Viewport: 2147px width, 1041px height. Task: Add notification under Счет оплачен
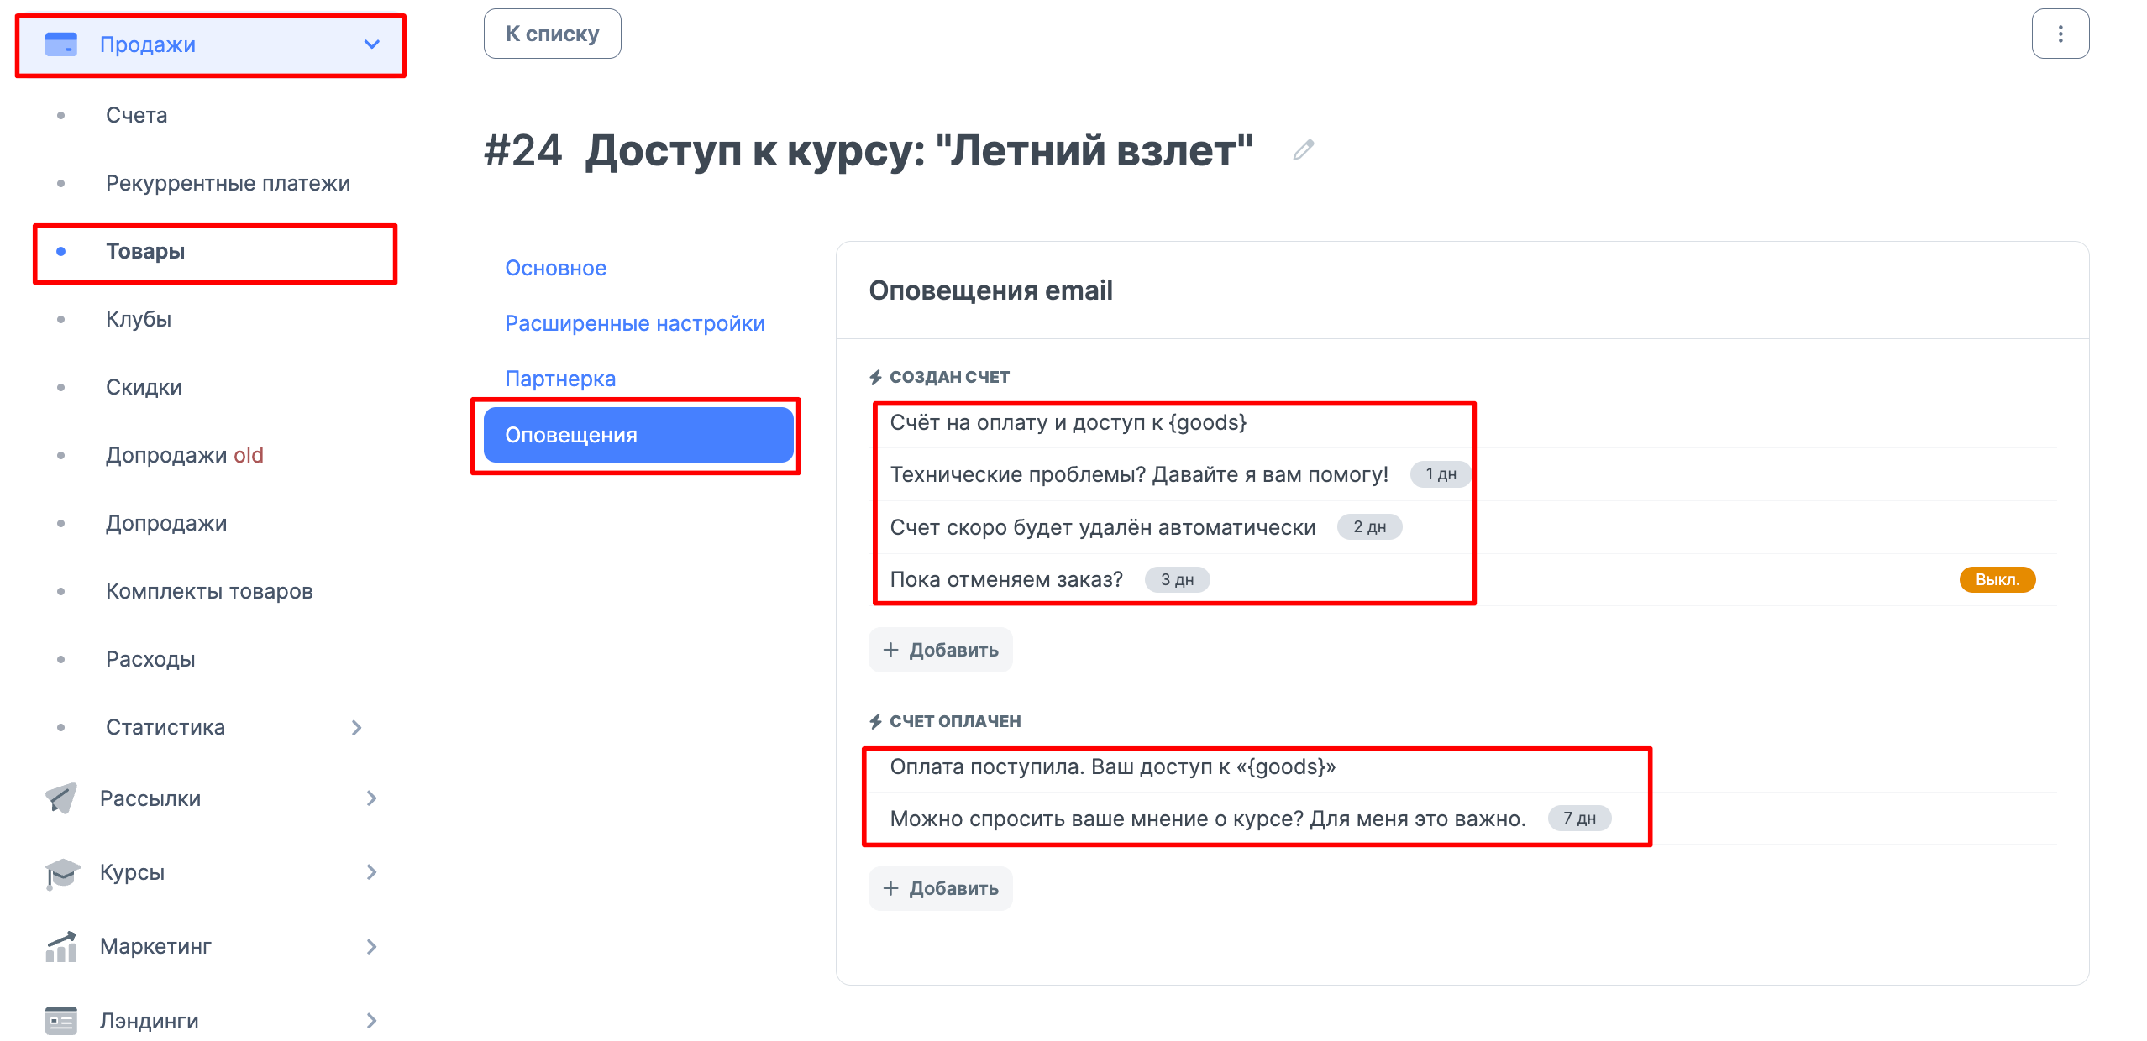point(940,888)
